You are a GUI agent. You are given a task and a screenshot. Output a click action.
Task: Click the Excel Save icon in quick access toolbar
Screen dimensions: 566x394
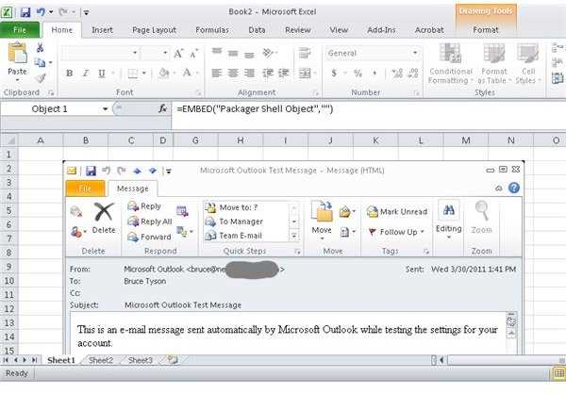click(x=25, y=12)
